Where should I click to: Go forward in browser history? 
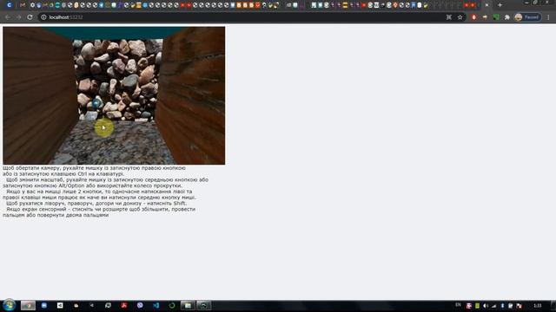19,17
